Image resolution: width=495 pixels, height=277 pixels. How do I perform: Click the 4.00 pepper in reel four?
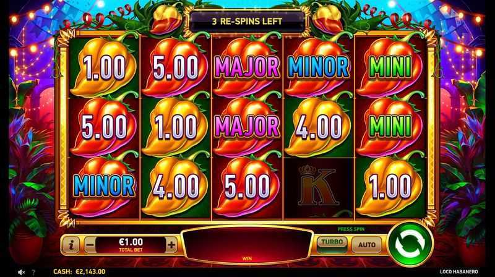click(x=319, y=127)
